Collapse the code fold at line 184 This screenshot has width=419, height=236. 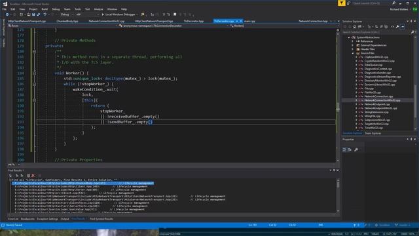pos(34,73)
